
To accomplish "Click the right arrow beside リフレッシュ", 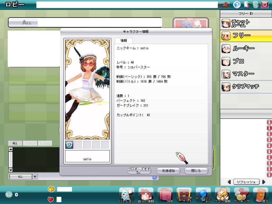I will pos(263,182).
